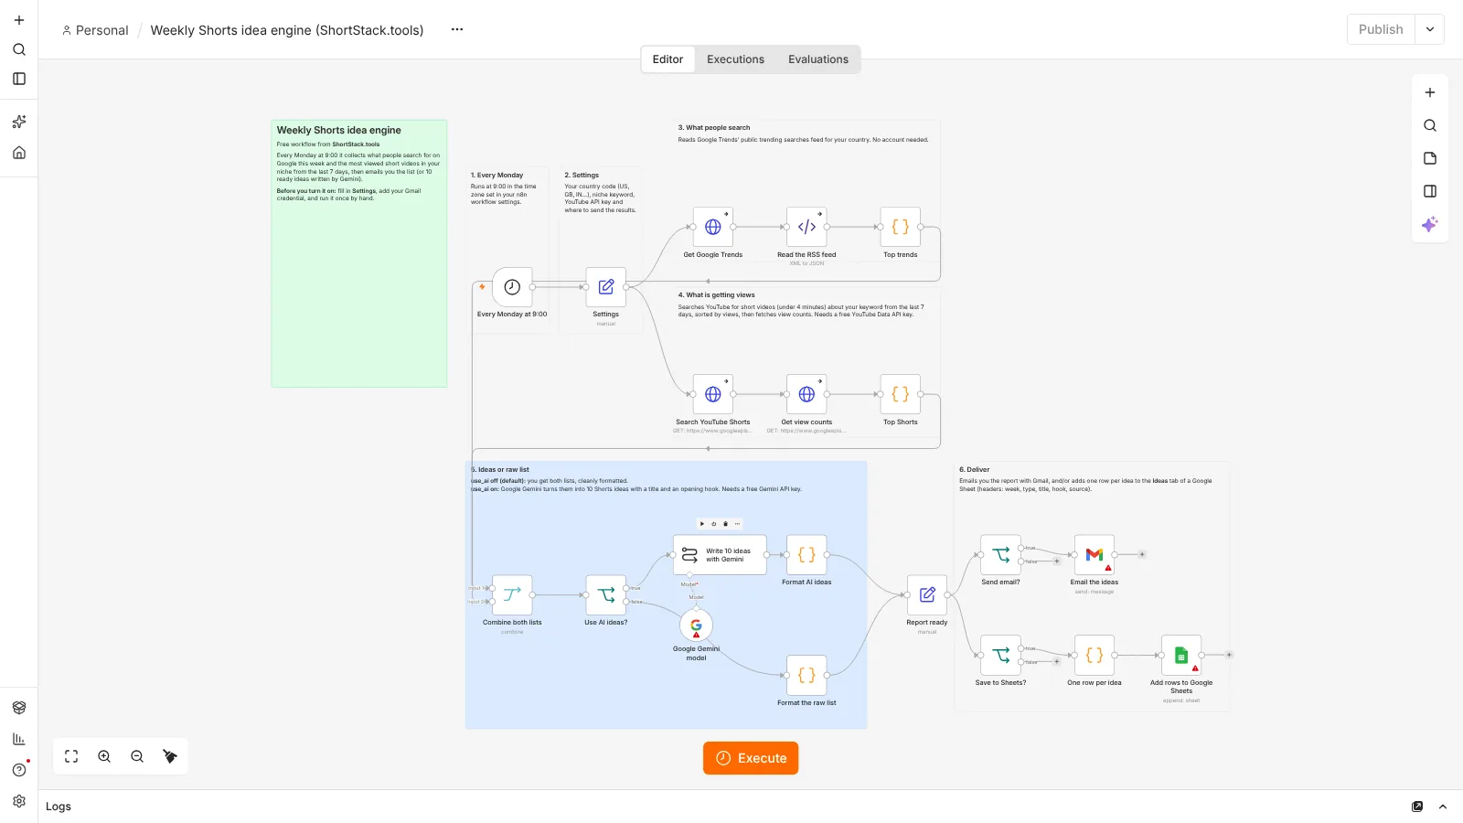
Task: Zoom to fit the workflow canvas
Action: [71, 756]
